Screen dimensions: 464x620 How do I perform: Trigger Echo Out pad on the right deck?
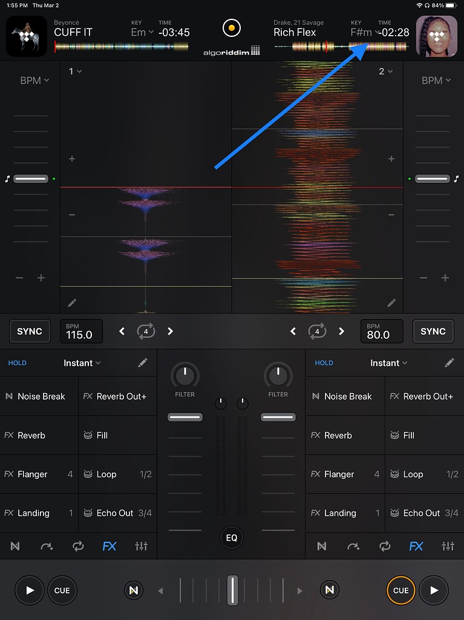point(422,513)
